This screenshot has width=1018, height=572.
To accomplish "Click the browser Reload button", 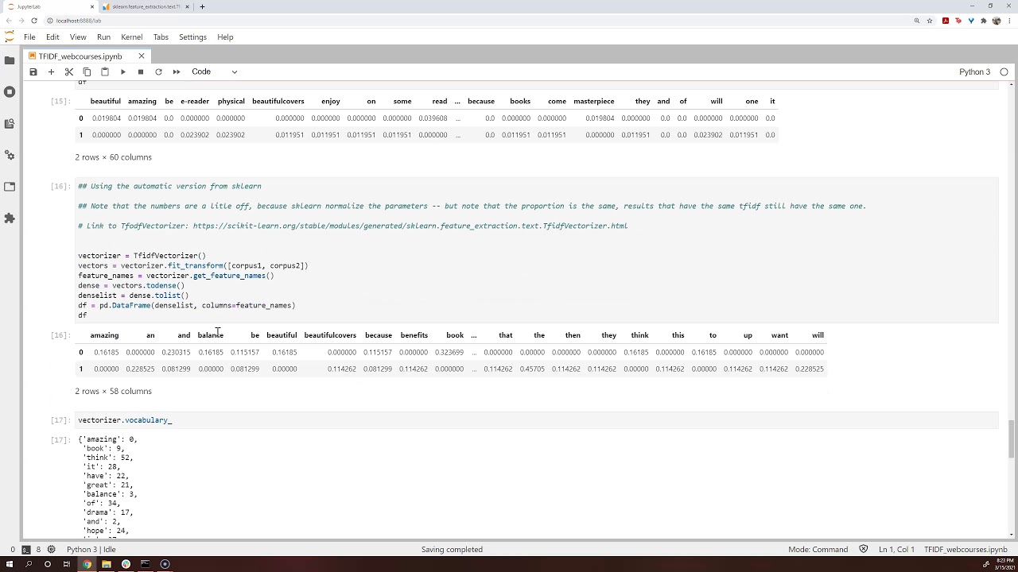I will tap(33, 21).
